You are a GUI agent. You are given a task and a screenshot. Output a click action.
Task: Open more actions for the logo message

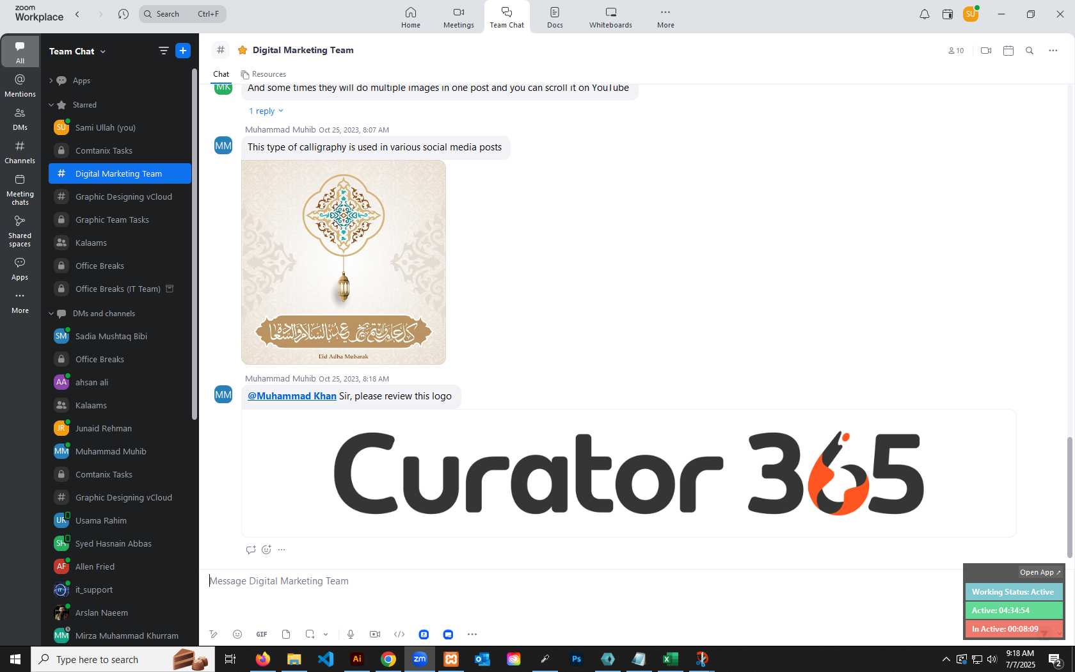click(282, 550)
